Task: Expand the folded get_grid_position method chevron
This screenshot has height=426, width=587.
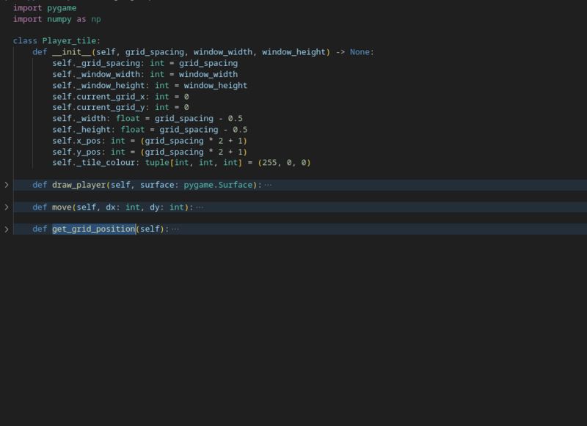Action: click(7, 229)
